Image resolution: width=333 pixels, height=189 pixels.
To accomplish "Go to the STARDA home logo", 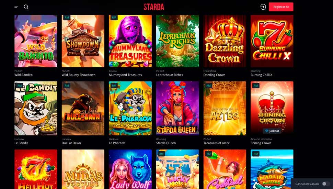I will 154,7.
